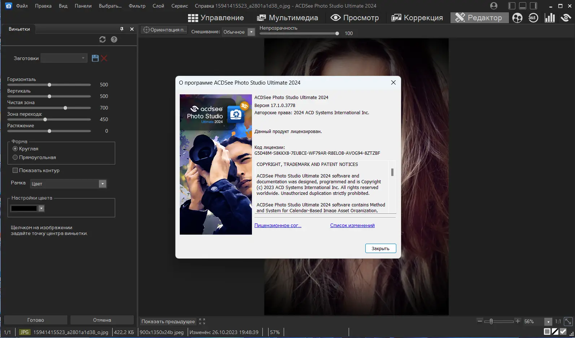Open the Панели menu
This screenshot has width=575, height=338.
83,6
